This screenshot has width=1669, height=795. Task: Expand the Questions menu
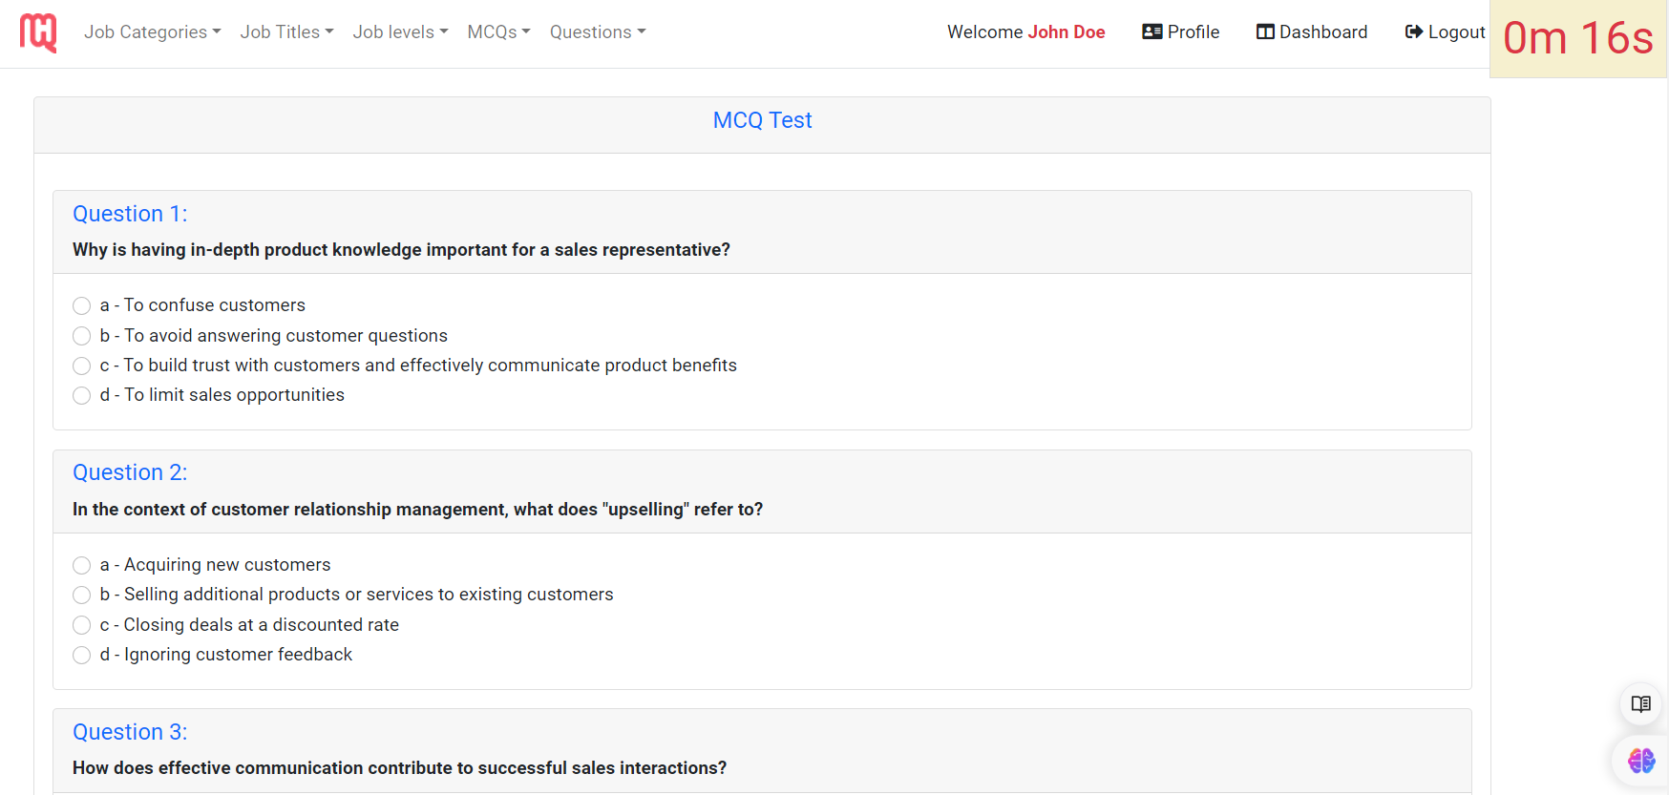tap(598, 31)
